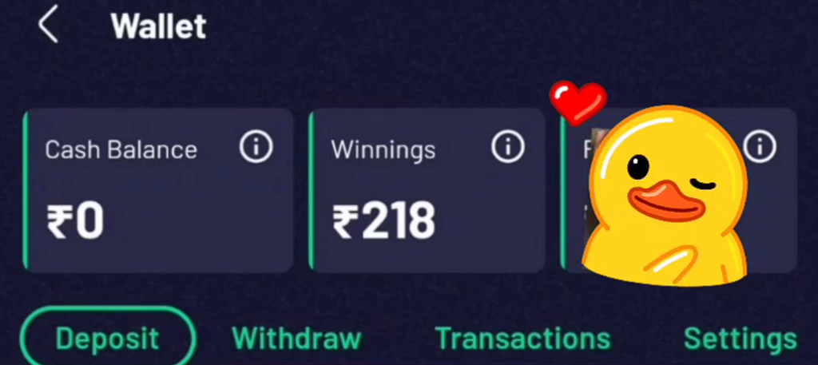Click the winking yellow duck sticker
Image resolution: width=818 pixels, height=365 pixels.
[x=665, y=196]
